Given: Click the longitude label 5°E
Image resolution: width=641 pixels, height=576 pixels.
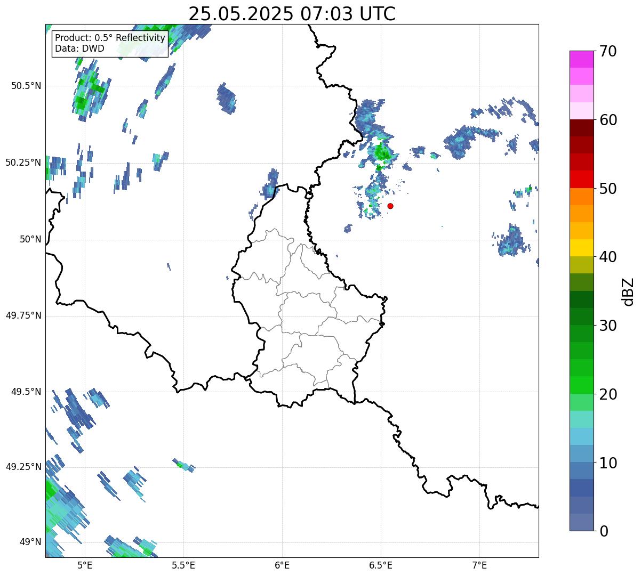Looking at the screenshot, I should click(x=85, y=565).
